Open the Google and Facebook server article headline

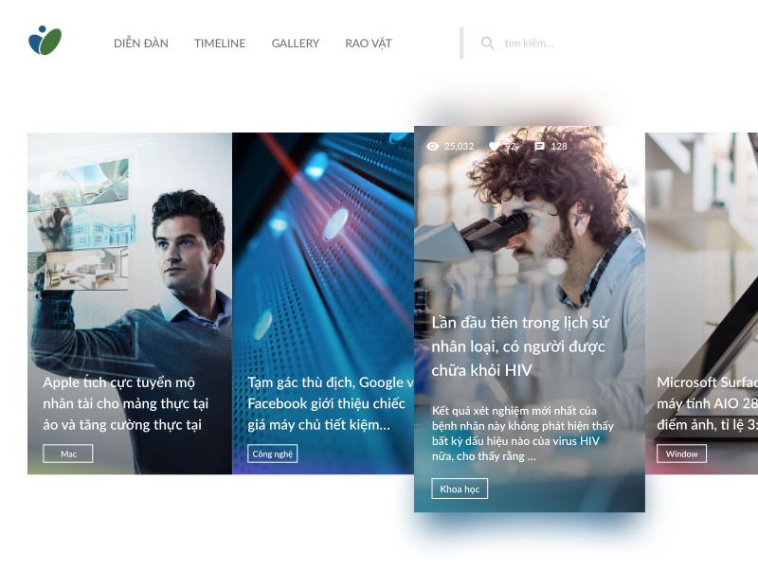[x=331, y=403]
